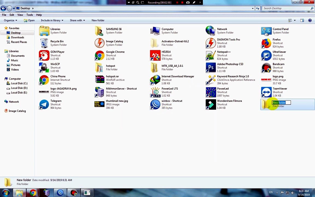Select the Bandicam shortcut icon
This screenshot has height=197, width=315.
tap(266, 68)
